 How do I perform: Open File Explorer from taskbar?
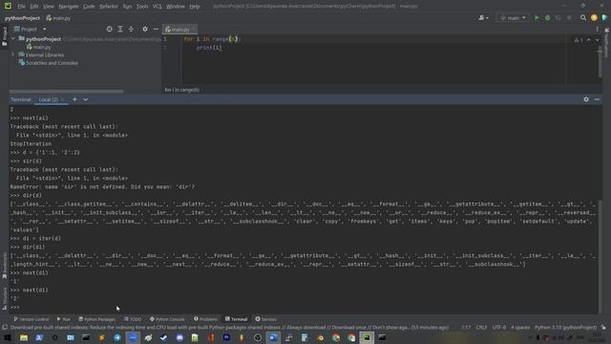pyautogui.click(x=24, y=337)
